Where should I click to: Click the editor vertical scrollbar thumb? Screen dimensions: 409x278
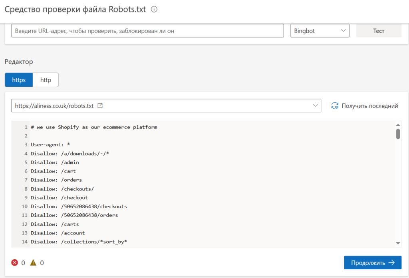pos(398,134)
